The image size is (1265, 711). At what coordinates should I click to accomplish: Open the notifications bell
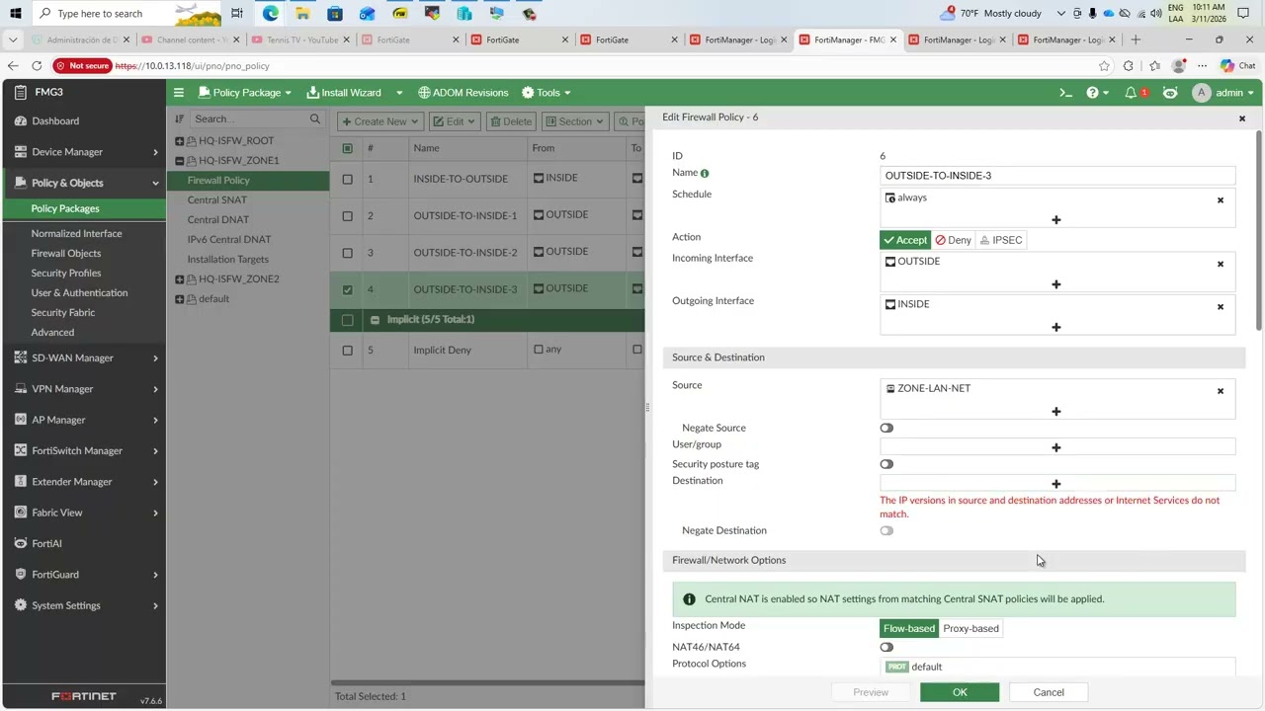(x=1131, y=93)
